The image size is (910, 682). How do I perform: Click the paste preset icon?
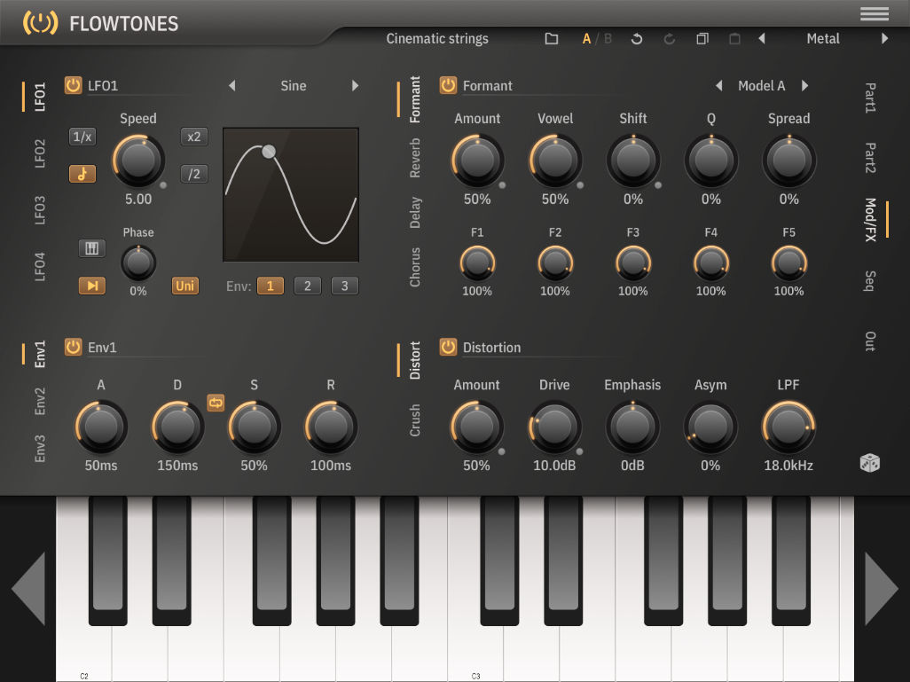pos(734,39)
